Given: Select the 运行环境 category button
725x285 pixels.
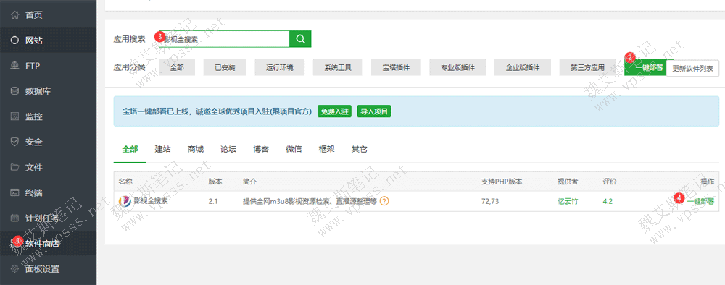Looking at the screenshot, I should tap(279, 67).
